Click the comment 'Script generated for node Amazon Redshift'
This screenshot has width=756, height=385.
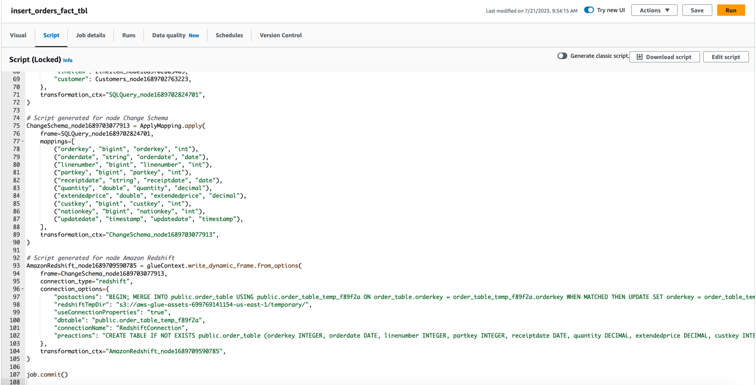(x=100, y=258)
